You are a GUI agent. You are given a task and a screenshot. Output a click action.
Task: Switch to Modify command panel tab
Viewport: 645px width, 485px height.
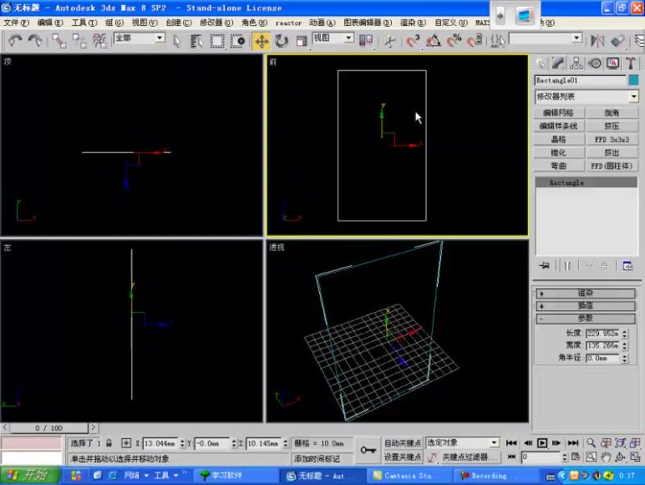pos(558,63)
